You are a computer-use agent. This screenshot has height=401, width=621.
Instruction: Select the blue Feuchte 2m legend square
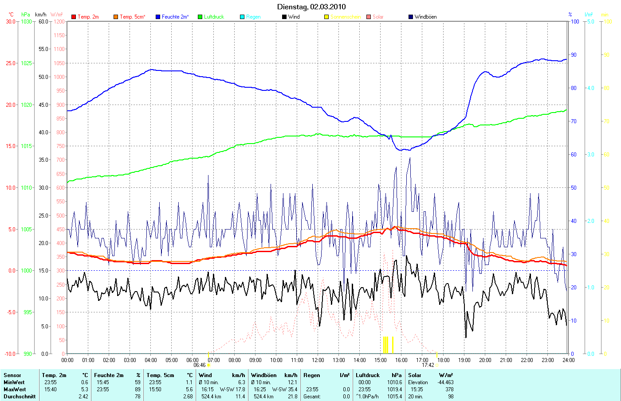pos(158,17)
